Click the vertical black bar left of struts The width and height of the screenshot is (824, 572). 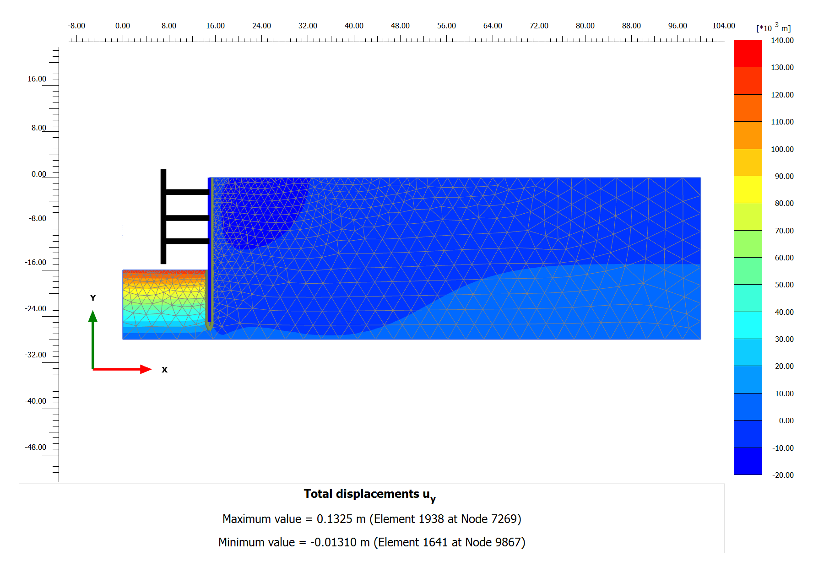pos(163,216)
